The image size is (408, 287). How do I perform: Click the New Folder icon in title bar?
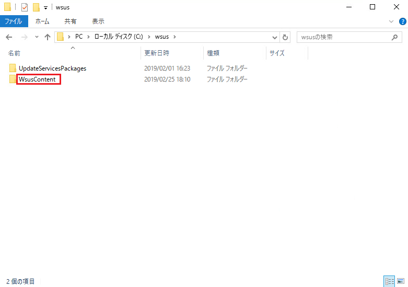click(36, 7)
